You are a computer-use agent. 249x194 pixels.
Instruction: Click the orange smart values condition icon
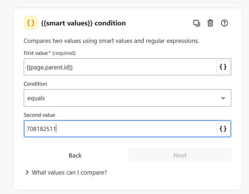click(31, 23)
